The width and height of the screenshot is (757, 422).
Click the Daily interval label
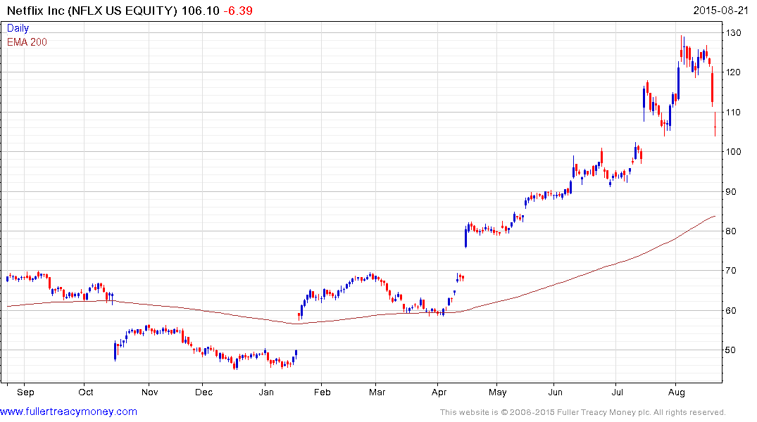pyautogui.click(x=18, y=28)
